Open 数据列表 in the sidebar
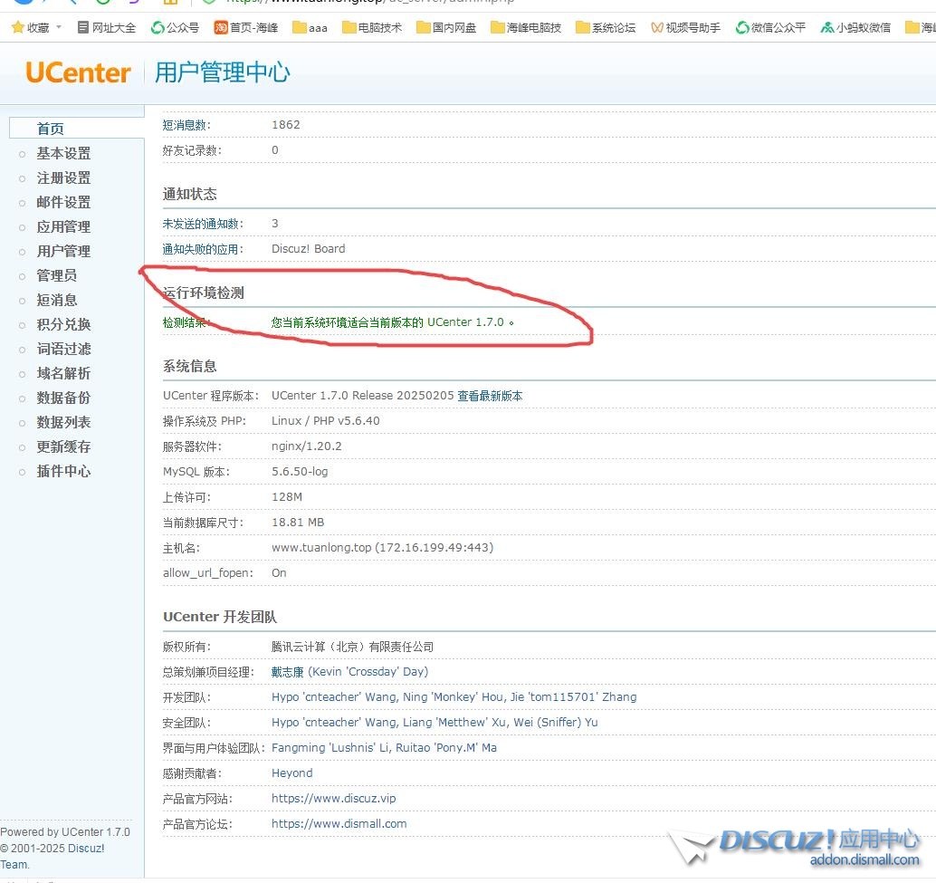Screen dimensions: 936x883 point(63,422)
